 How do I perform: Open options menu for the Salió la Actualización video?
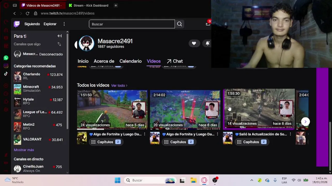click(x=290, y=134)
